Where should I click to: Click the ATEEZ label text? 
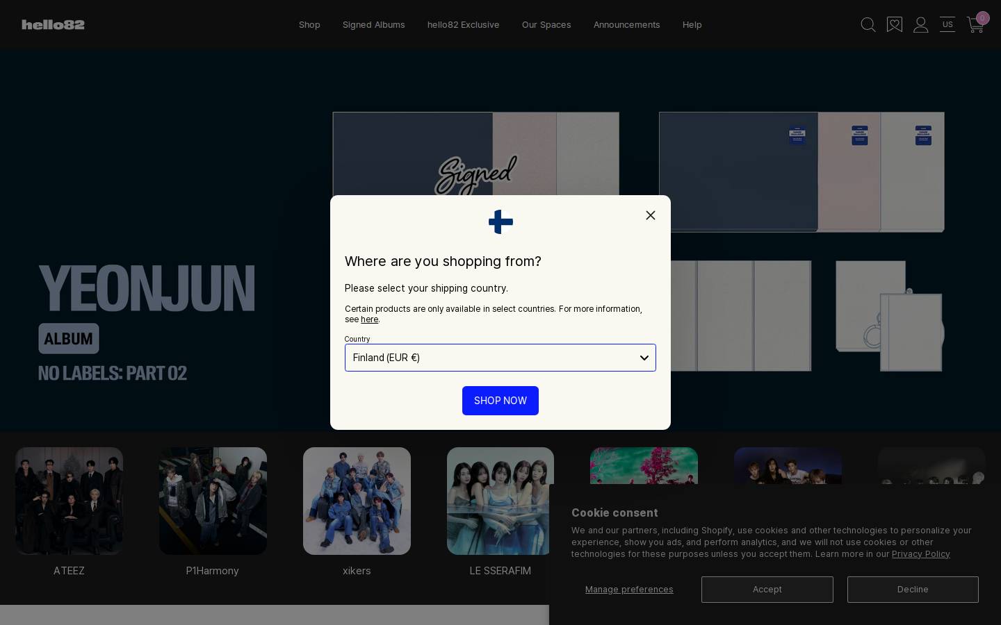point(69,571)
